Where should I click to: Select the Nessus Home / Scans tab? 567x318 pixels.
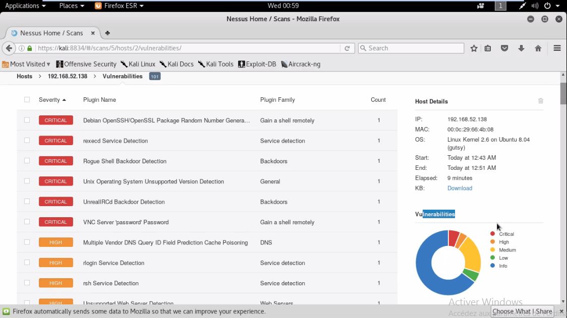pos(51,33)
